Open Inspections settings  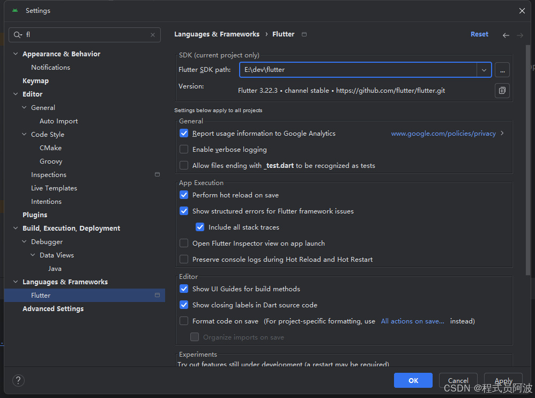pyautogui.click(x=49, y=175)
